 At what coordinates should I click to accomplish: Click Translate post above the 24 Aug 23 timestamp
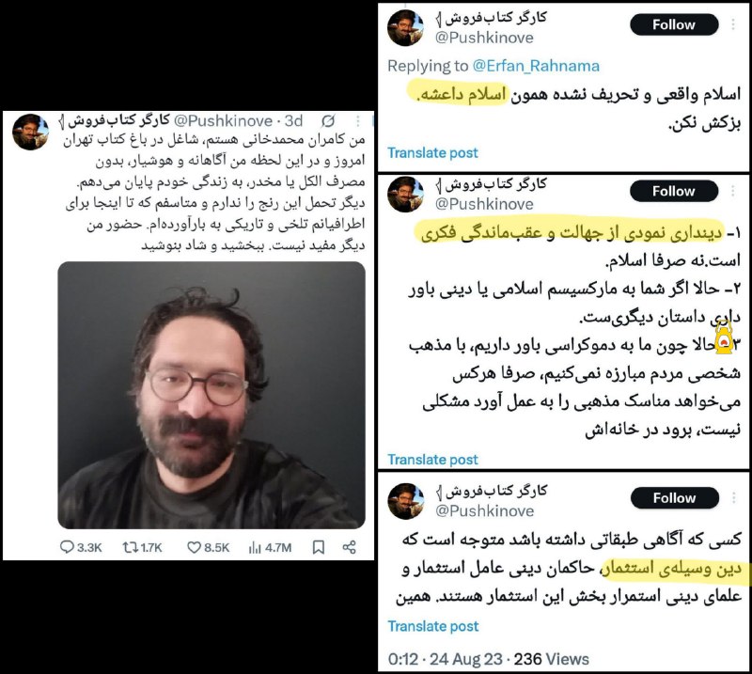click(433, 626)
